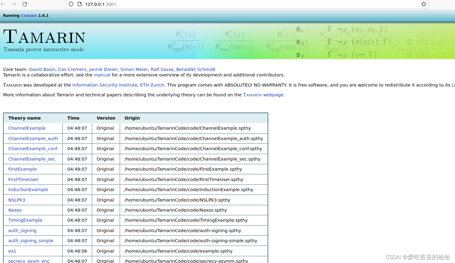Click the example.spthy origin path

pos(179,251)
